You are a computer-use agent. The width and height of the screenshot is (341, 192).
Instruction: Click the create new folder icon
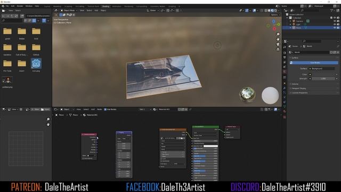pos(22,16)
